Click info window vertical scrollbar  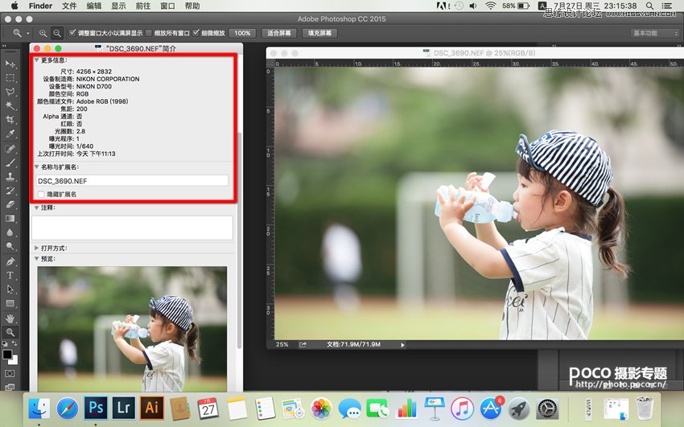239,240
